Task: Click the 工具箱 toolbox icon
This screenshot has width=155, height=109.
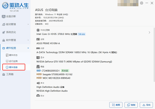Action: tap(4, 74)
